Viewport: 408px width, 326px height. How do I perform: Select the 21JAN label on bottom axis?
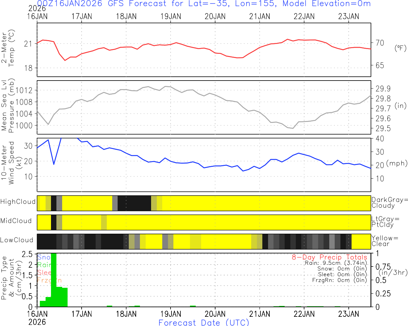[259, 314]
